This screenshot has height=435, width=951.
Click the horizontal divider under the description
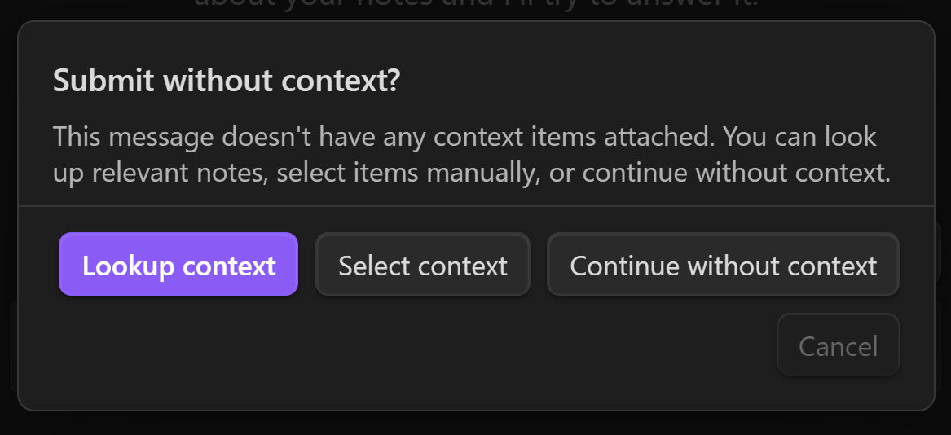(476, 206)
